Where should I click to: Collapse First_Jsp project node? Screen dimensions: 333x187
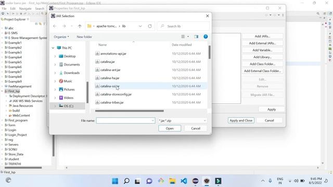pos(2,91)
